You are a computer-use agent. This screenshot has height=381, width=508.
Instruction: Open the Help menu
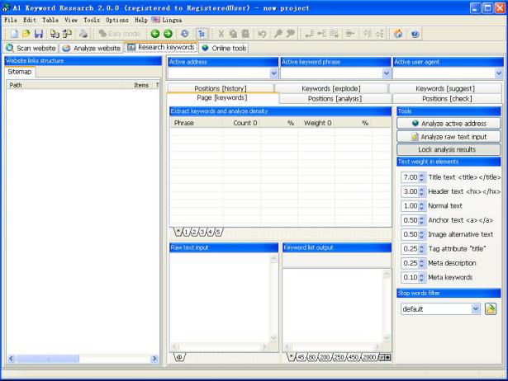click(x=141, y=20)
